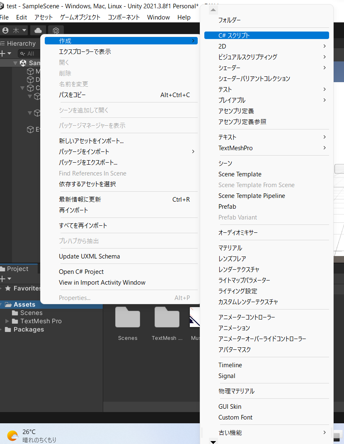The width and height of the screenshot is (344, 444).
Task: Open the ゲームオブジェクト menu
Action: click(x=80, y=17)
